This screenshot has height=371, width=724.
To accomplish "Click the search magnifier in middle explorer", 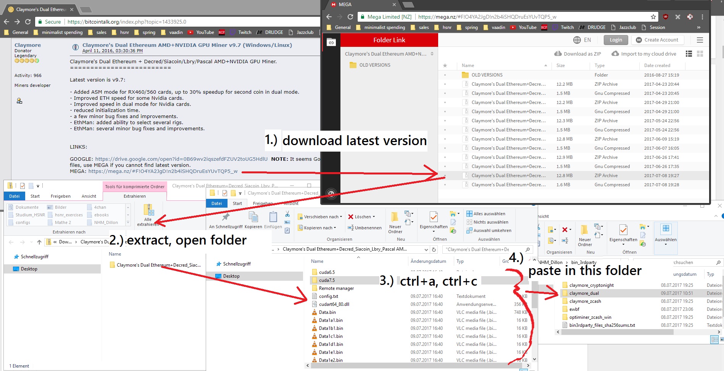I will (527, 249).
